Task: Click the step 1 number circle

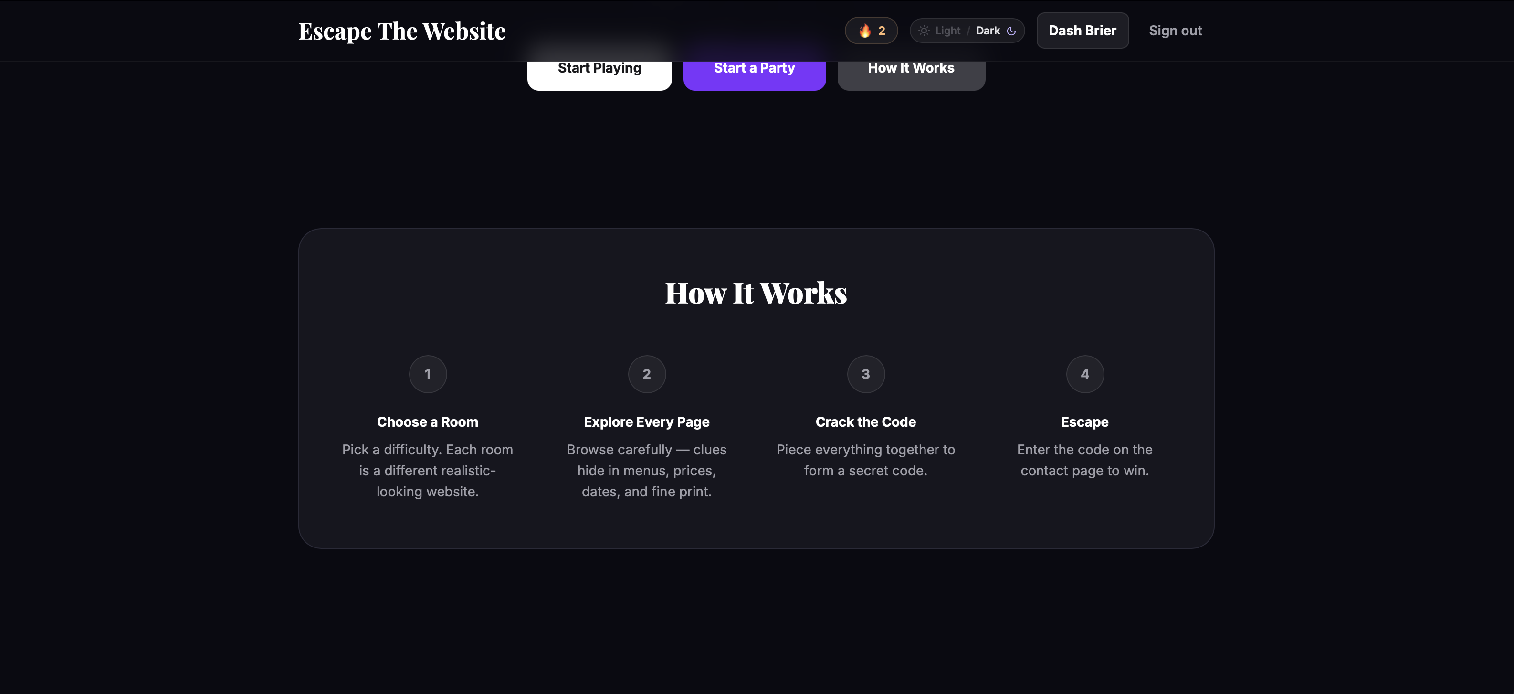Action: [x=427, y=374]
